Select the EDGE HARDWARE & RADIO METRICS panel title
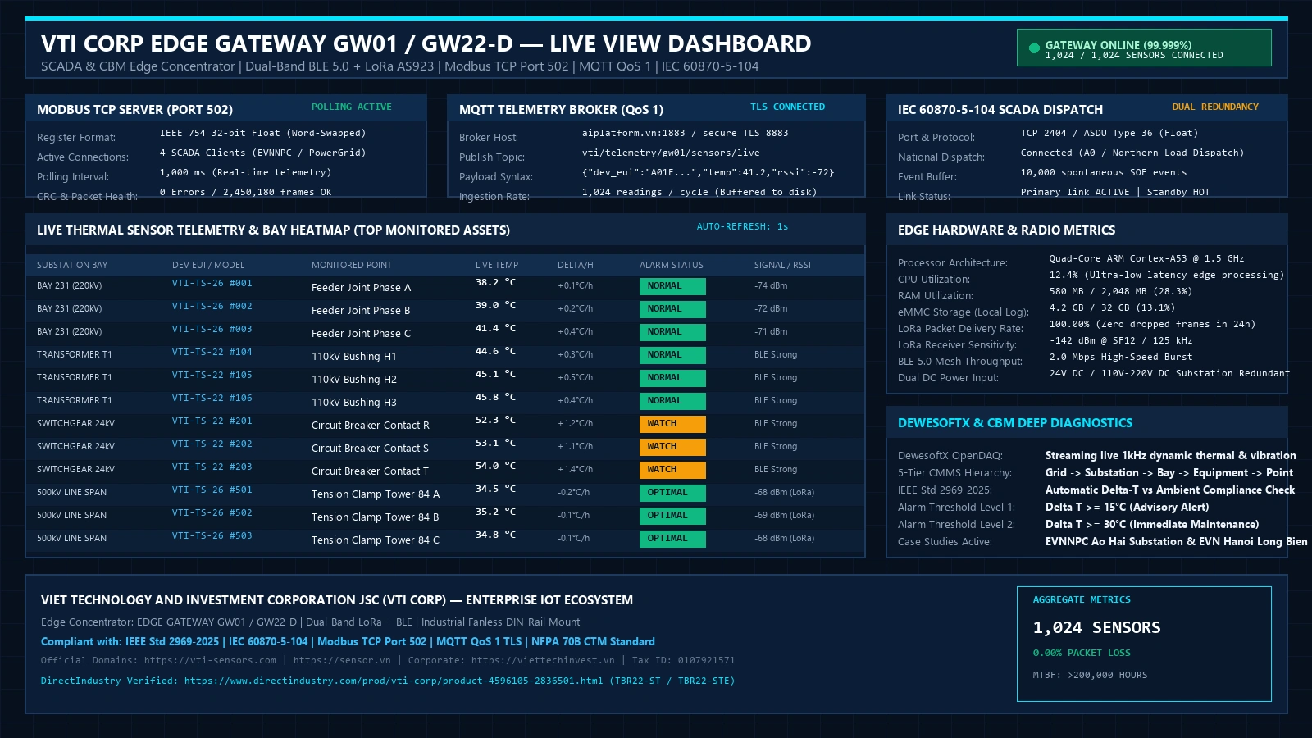This screenshot has height=738, width=1312. pyautogui.click(x=1006, y=230)
